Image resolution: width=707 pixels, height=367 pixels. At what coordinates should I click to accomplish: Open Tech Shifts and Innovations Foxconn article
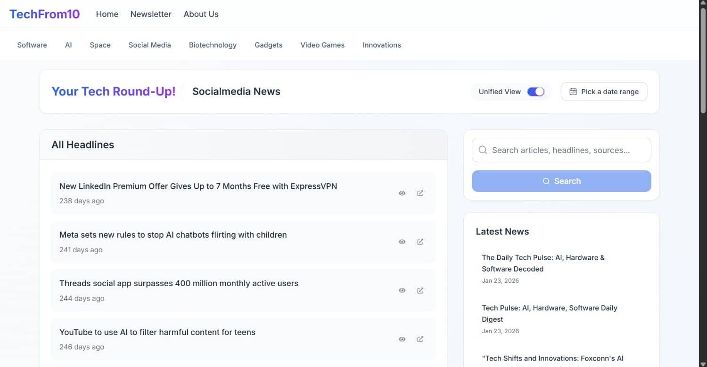pyautogui.click(x=552, y=359)
